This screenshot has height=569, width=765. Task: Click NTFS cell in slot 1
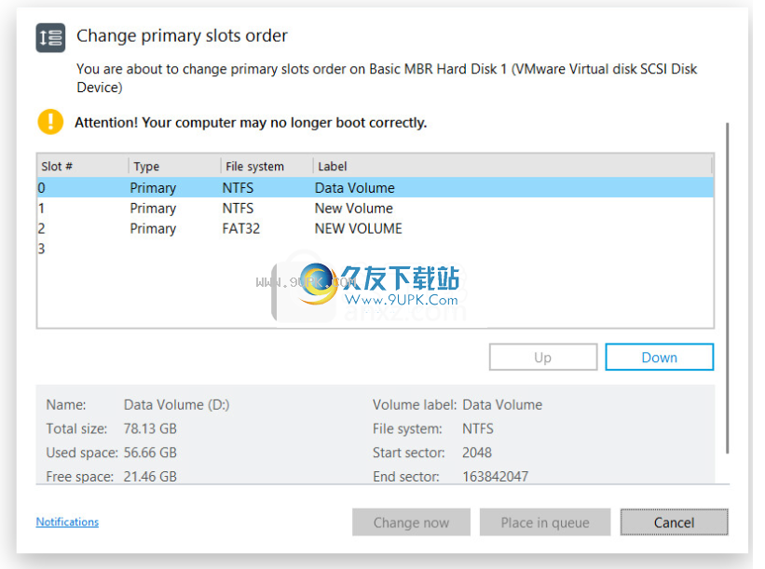[239, 209]
